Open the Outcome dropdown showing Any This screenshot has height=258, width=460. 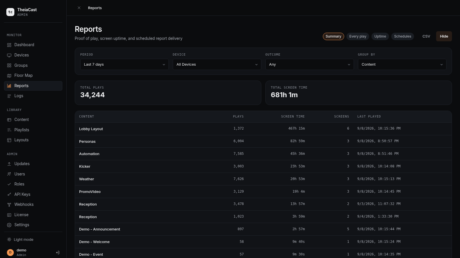(310, 64)
